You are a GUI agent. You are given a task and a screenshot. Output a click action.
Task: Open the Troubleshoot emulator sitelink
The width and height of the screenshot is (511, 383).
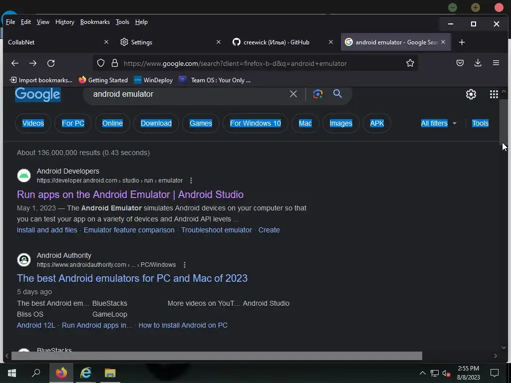click(x=217, y=230)
